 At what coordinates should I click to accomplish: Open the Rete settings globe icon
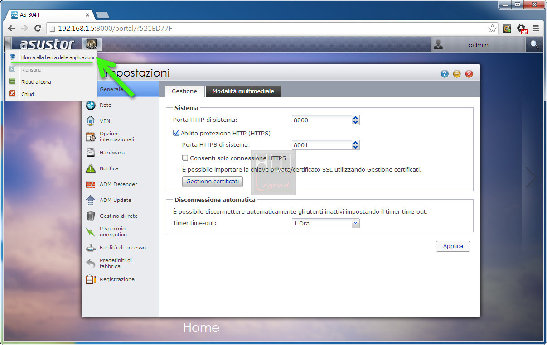91,105
